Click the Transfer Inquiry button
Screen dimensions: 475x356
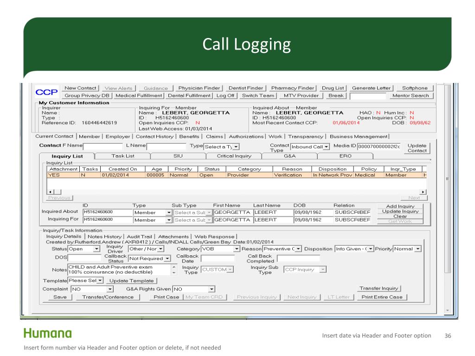pyautogui.click(x=379, y=288)
